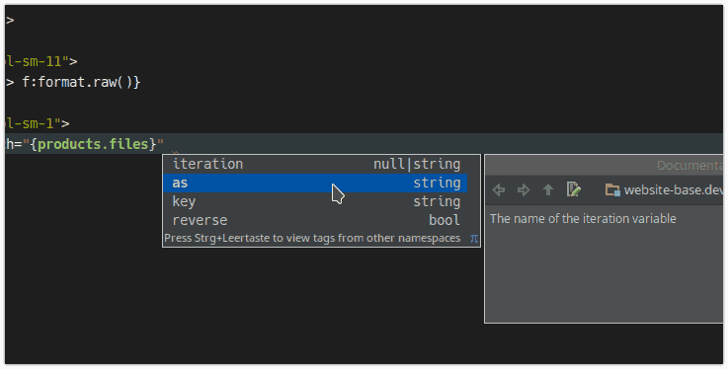Image resolution: width=728 pixels, height=369 pixels.
Task: Go forward in documentation popup
Action: (524, 190)
